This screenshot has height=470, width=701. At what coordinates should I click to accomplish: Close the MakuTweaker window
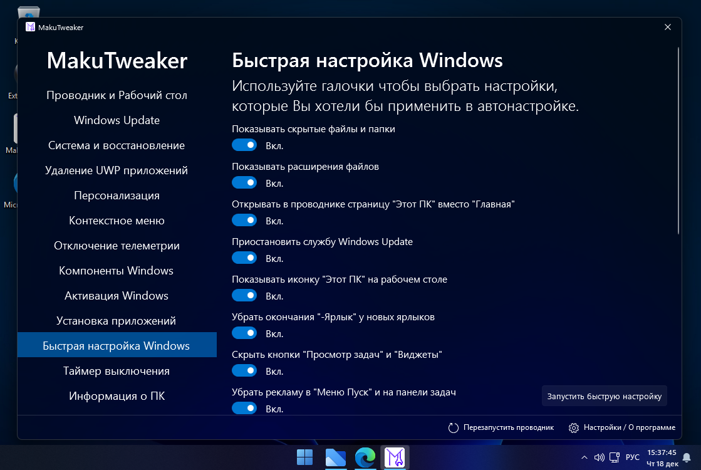coord(667,28)
